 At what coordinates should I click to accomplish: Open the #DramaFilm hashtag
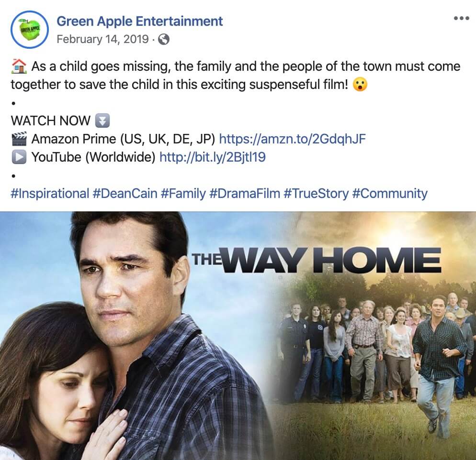tap(245, 193)
